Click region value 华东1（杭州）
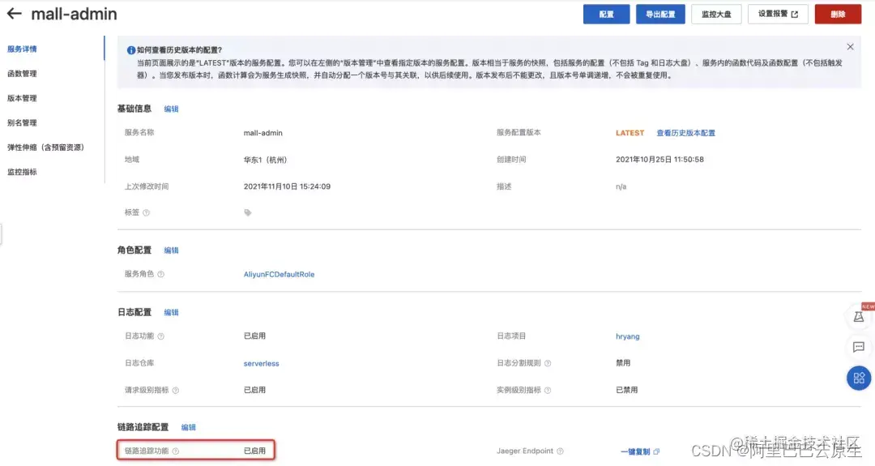Image resolution: width=875 pixels, height=466 pixels. [x=265, y=160]
